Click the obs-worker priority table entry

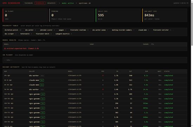(x=29, y=30)
